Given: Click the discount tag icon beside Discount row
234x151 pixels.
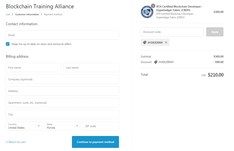Looking at the screenshot, I should [x=156, y=62].
